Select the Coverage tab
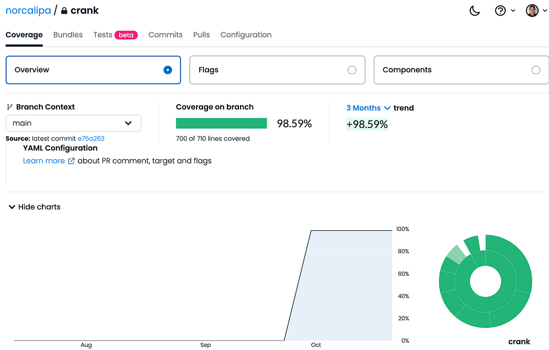The width and height of the screenshot is (549, 350). 24,35
